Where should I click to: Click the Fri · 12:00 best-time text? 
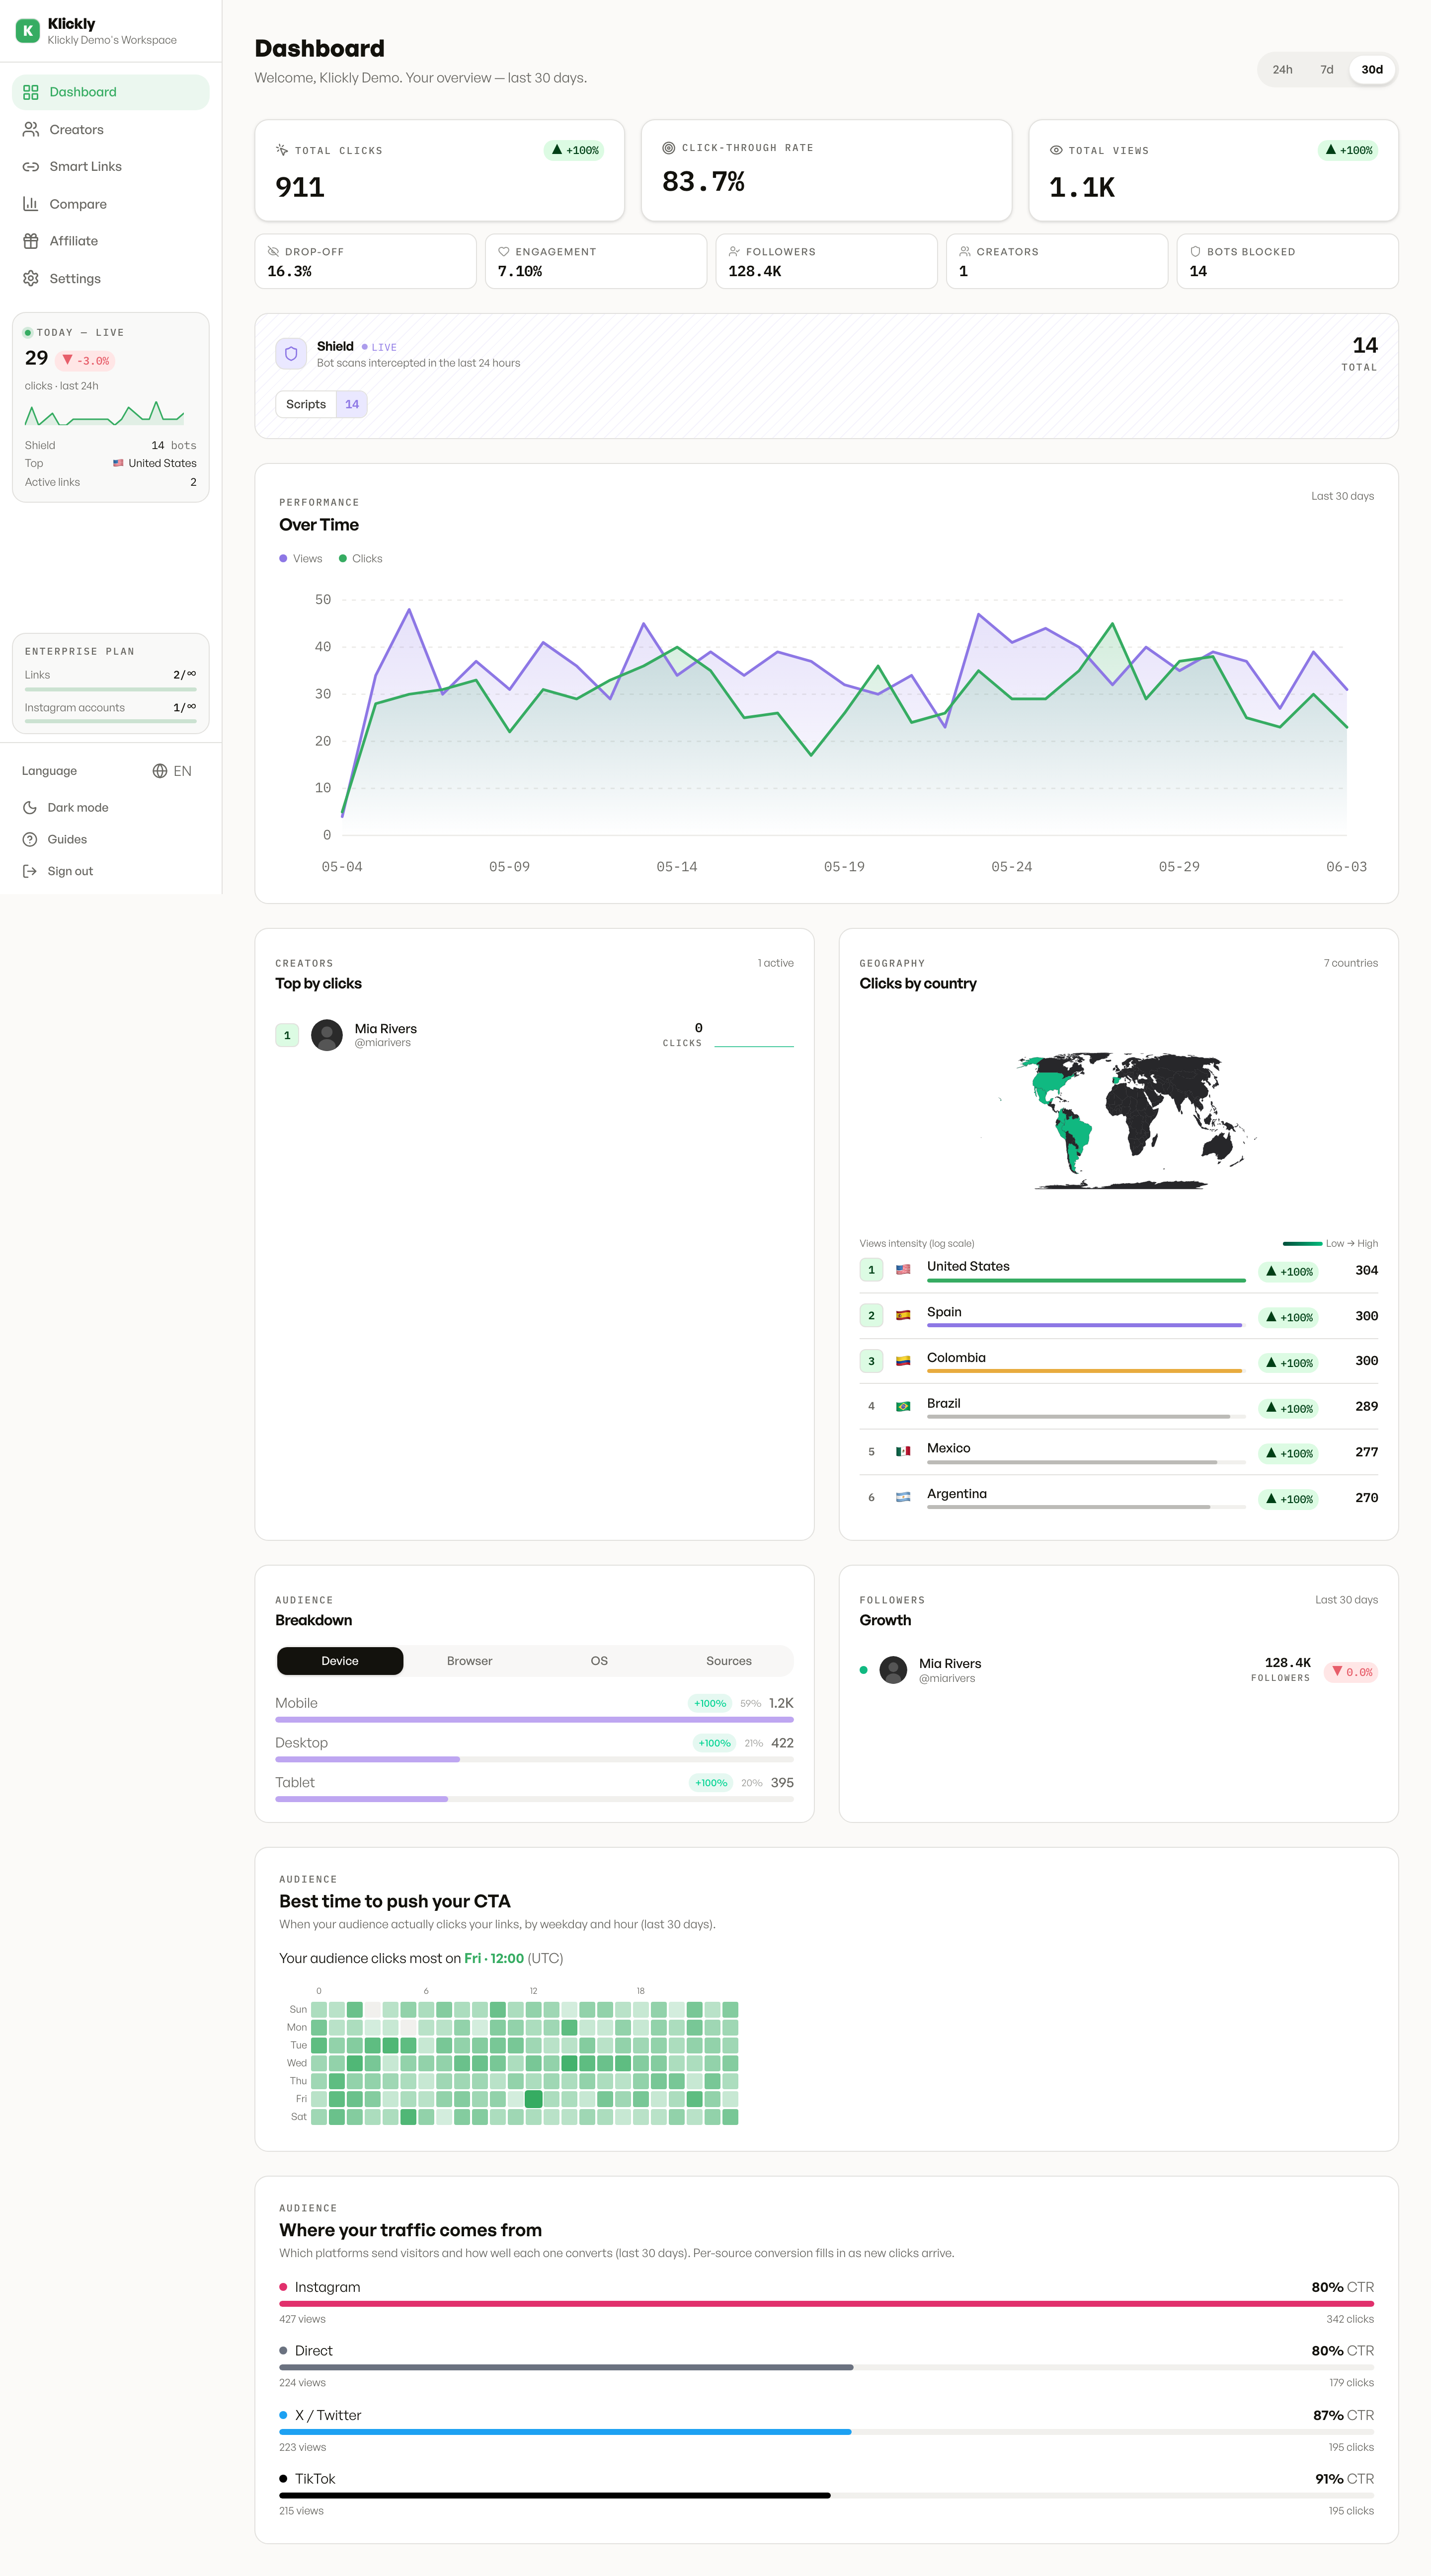pos(494,1959)
